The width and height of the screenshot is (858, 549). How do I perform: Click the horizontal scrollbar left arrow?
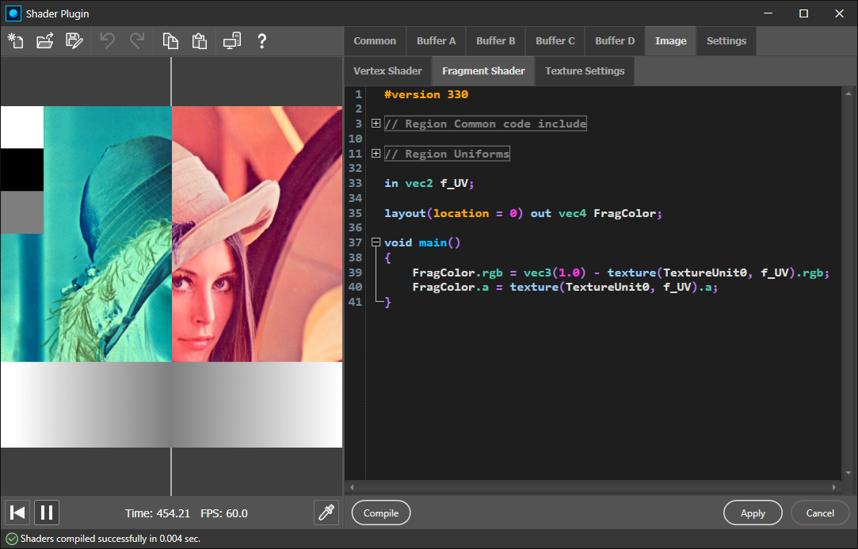[352, 486]
